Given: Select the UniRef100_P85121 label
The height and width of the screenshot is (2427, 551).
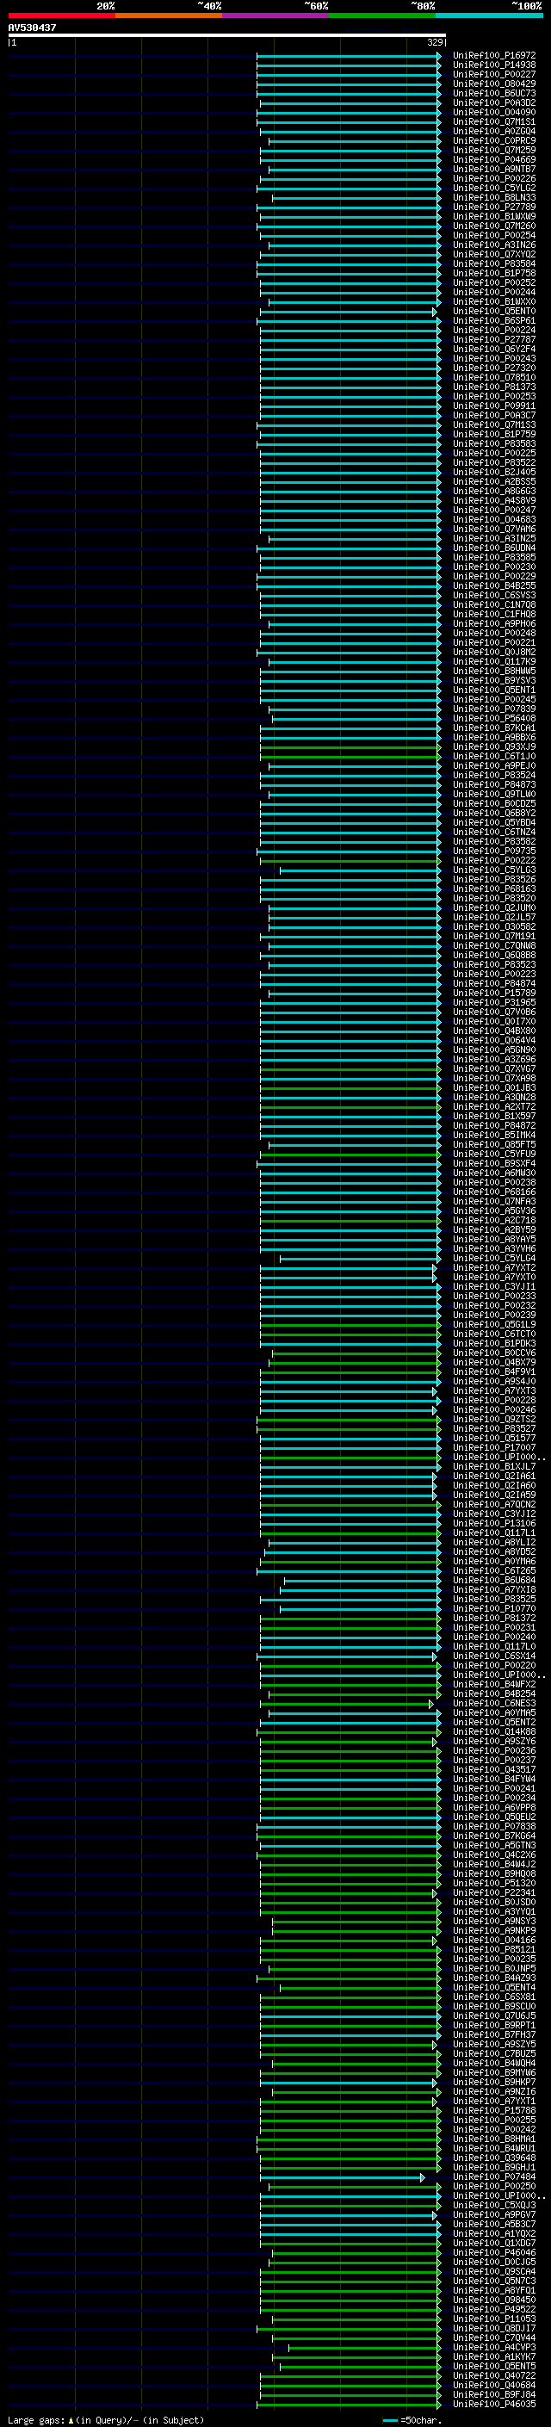Looking at the screenshot, I should click(x=493, y=1949).
